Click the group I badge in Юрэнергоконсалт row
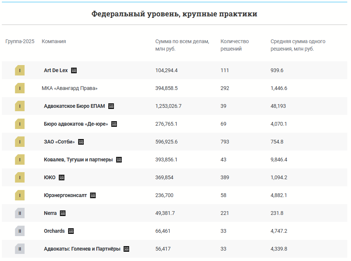 [20, 196]
